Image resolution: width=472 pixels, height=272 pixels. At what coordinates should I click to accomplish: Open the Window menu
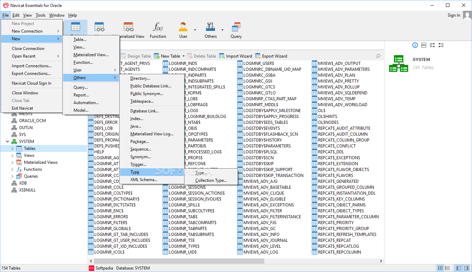(57, 15)
